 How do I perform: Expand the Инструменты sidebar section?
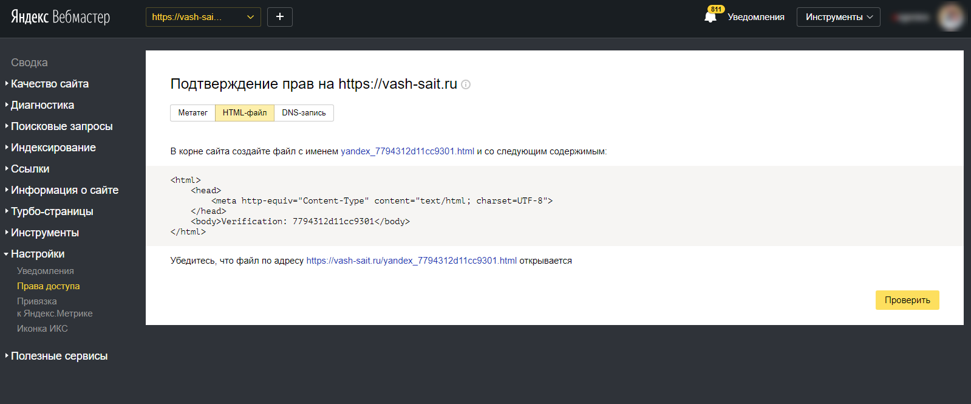pyautogui.click(x=45, y=233)
